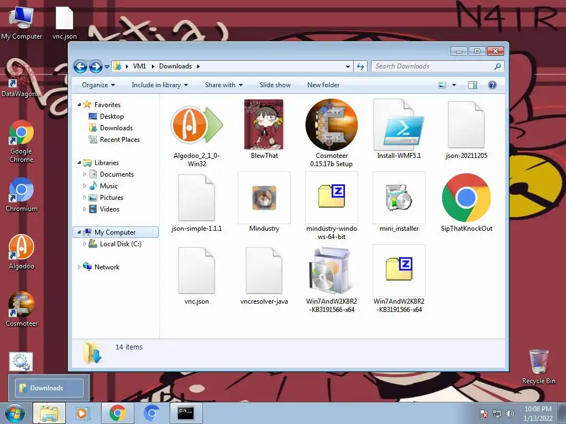This screenshot has width=566, height=424.
Task: Open address bar previous locations dropdown
Action: coord(348,66)
